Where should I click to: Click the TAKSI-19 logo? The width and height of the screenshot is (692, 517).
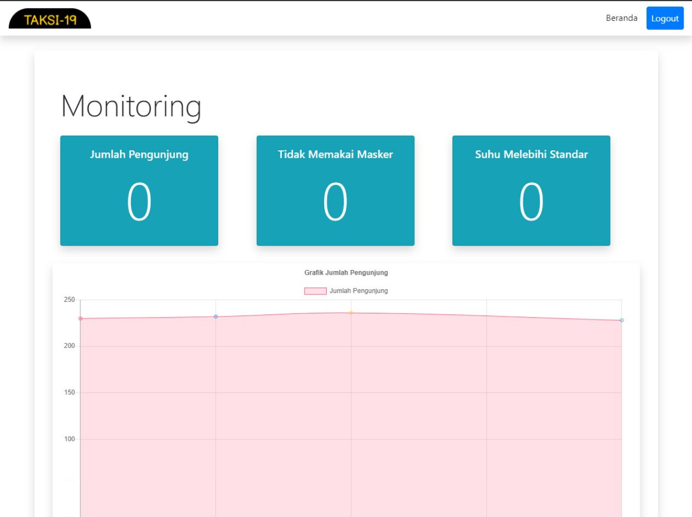50,19
